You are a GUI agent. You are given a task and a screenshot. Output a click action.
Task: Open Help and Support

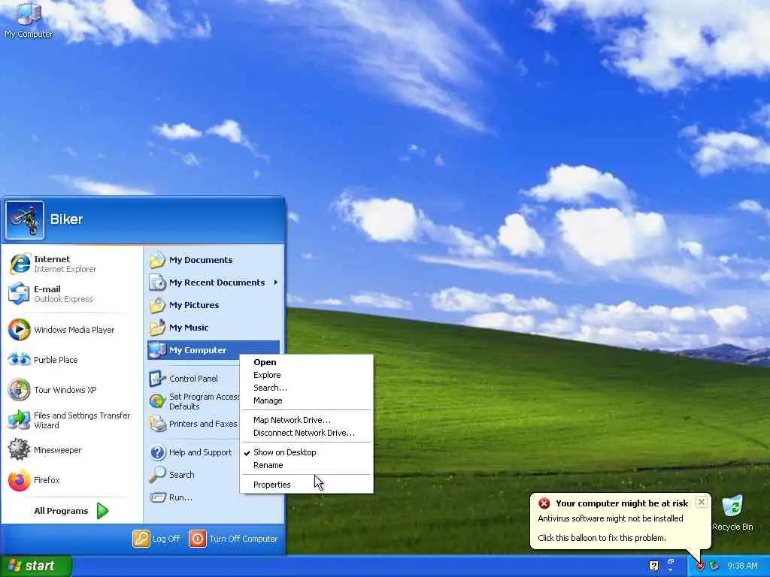click(x=193, y=452)
